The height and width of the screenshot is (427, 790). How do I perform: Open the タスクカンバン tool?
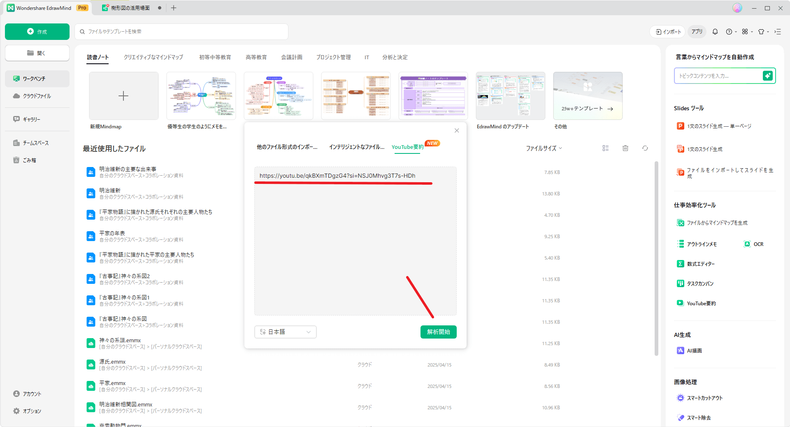[695, 284]
